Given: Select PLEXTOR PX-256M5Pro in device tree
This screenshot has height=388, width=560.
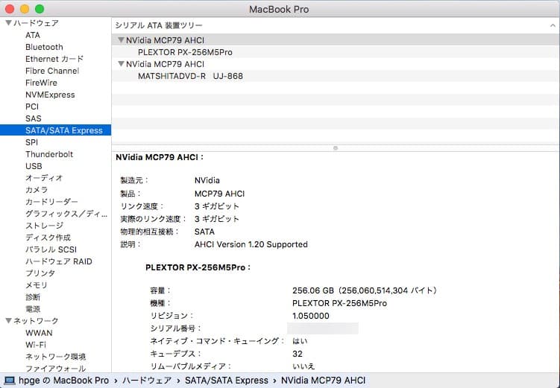Looking at the screenshot, I should 336,52.
